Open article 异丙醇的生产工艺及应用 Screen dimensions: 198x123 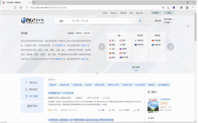[x=61, y=93]
